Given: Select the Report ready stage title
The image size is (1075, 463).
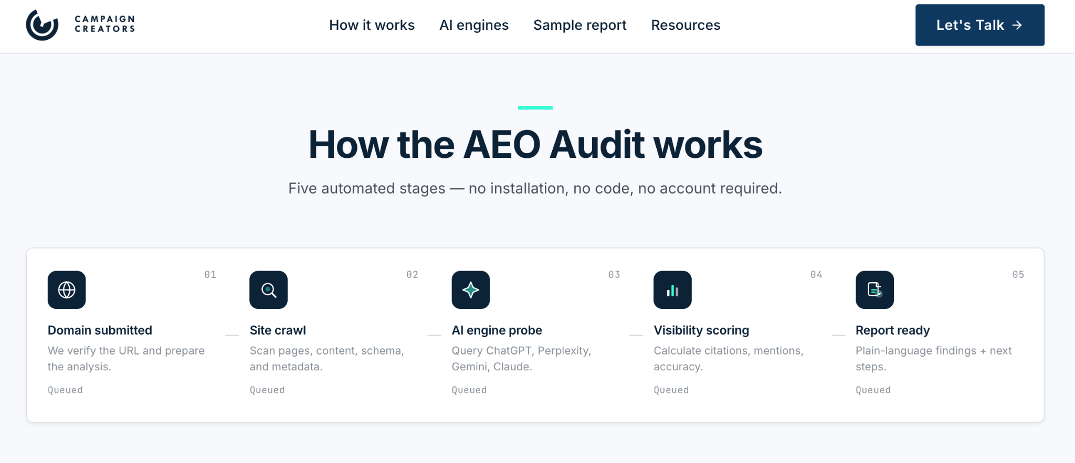Looking at the screenshot, I should [892, 330].
